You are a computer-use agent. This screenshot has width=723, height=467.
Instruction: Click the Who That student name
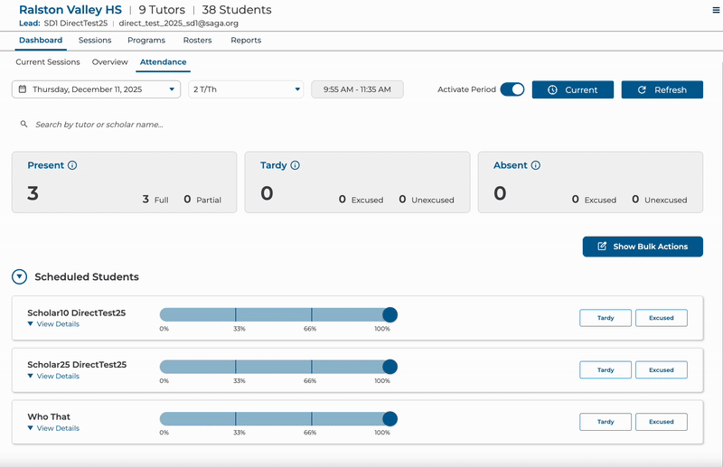[x=49, y=416]
